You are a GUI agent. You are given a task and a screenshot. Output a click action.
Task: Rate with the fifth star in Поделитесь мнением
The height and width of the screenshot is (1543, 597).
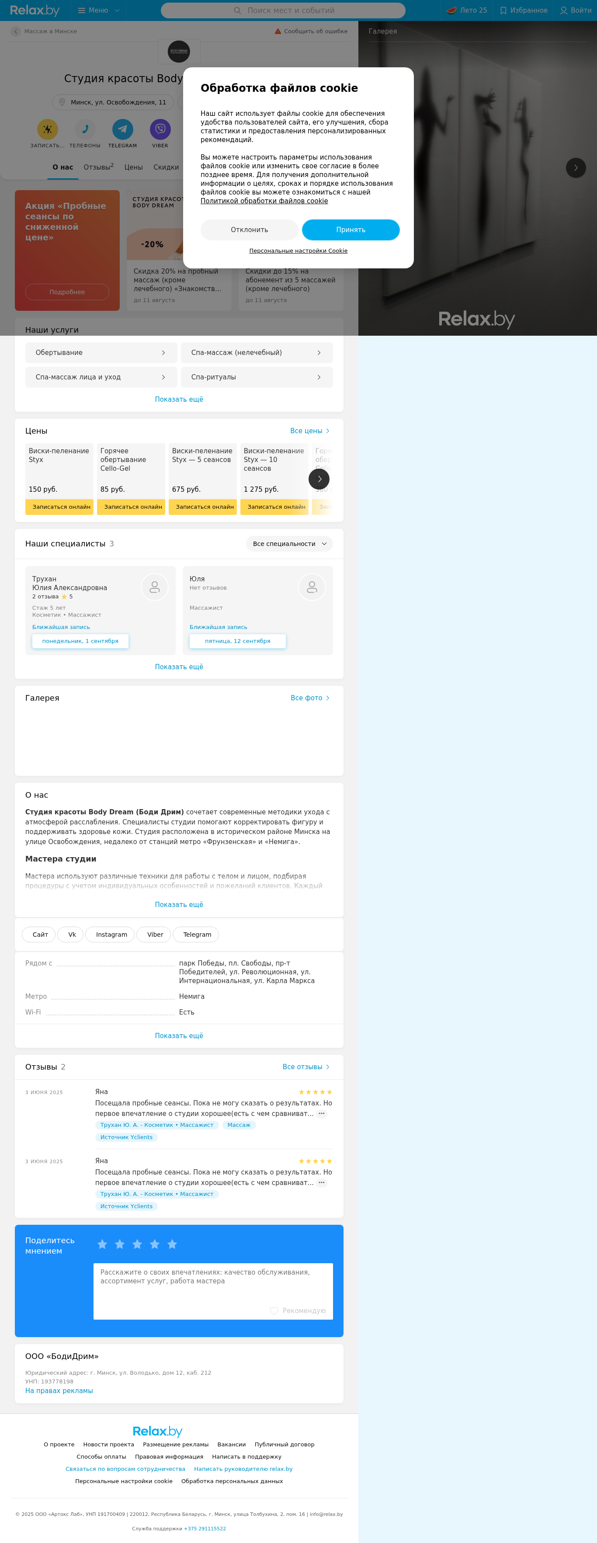point(173,1245)
